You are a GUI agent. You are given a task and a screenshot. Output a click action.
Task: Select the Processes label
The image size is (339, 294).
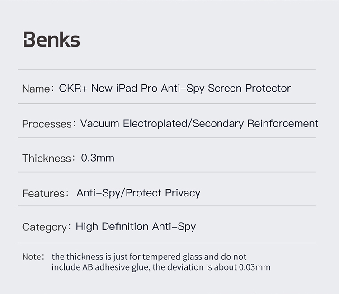click(47, 124)
